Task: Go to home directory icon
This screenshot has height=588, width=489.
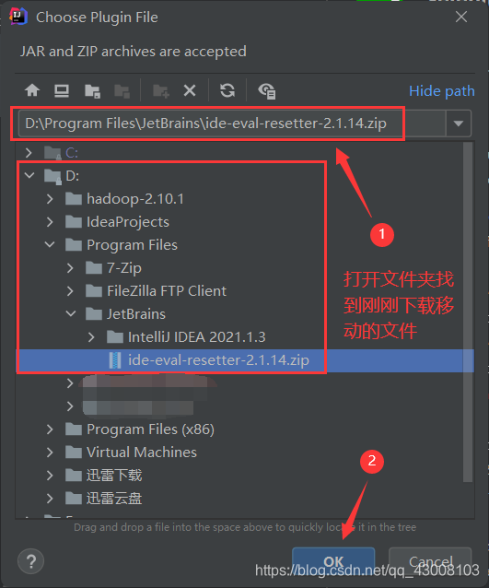Action: coord(32,90)
